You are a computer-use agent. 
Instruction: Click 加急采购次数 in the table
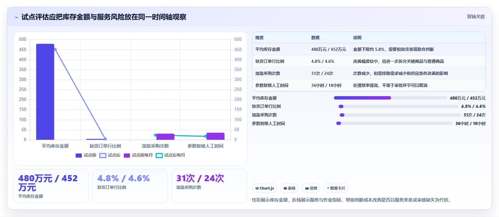point(268,73)
